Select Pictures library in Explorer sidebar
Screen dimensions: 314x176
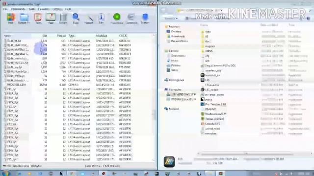point(174,65)
